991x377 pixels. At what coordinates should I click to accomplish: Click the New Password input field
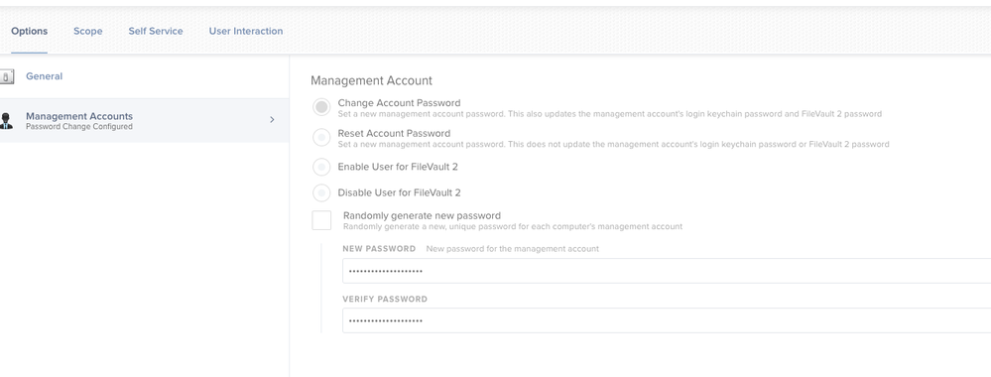coord(667,271)
